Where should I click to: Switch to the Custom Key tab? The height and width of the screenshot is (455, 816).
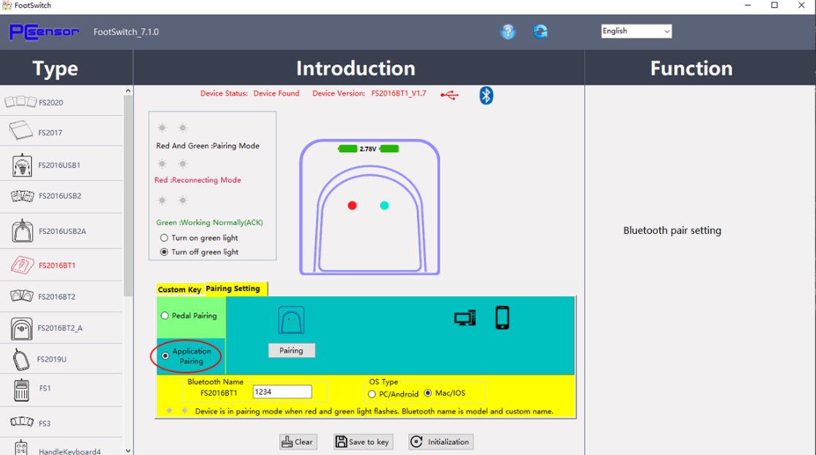click(179, 289)
